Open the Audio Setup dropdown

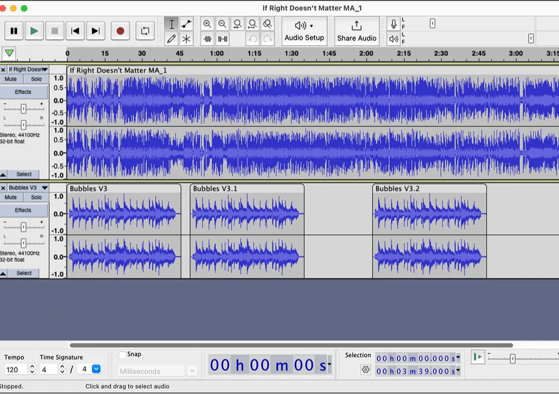304,31
